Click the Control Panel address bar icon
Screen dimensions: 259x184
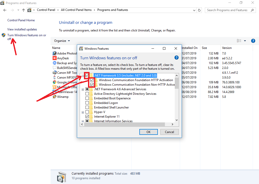[x=29, y=10]
